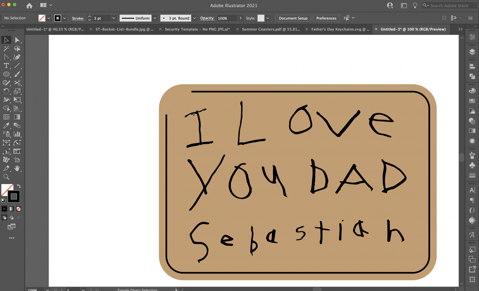Image resolution: width=479 pixels, height=291 pixels.
Task: Select the Direct Selection tool
Action: (x=18, y=40)
